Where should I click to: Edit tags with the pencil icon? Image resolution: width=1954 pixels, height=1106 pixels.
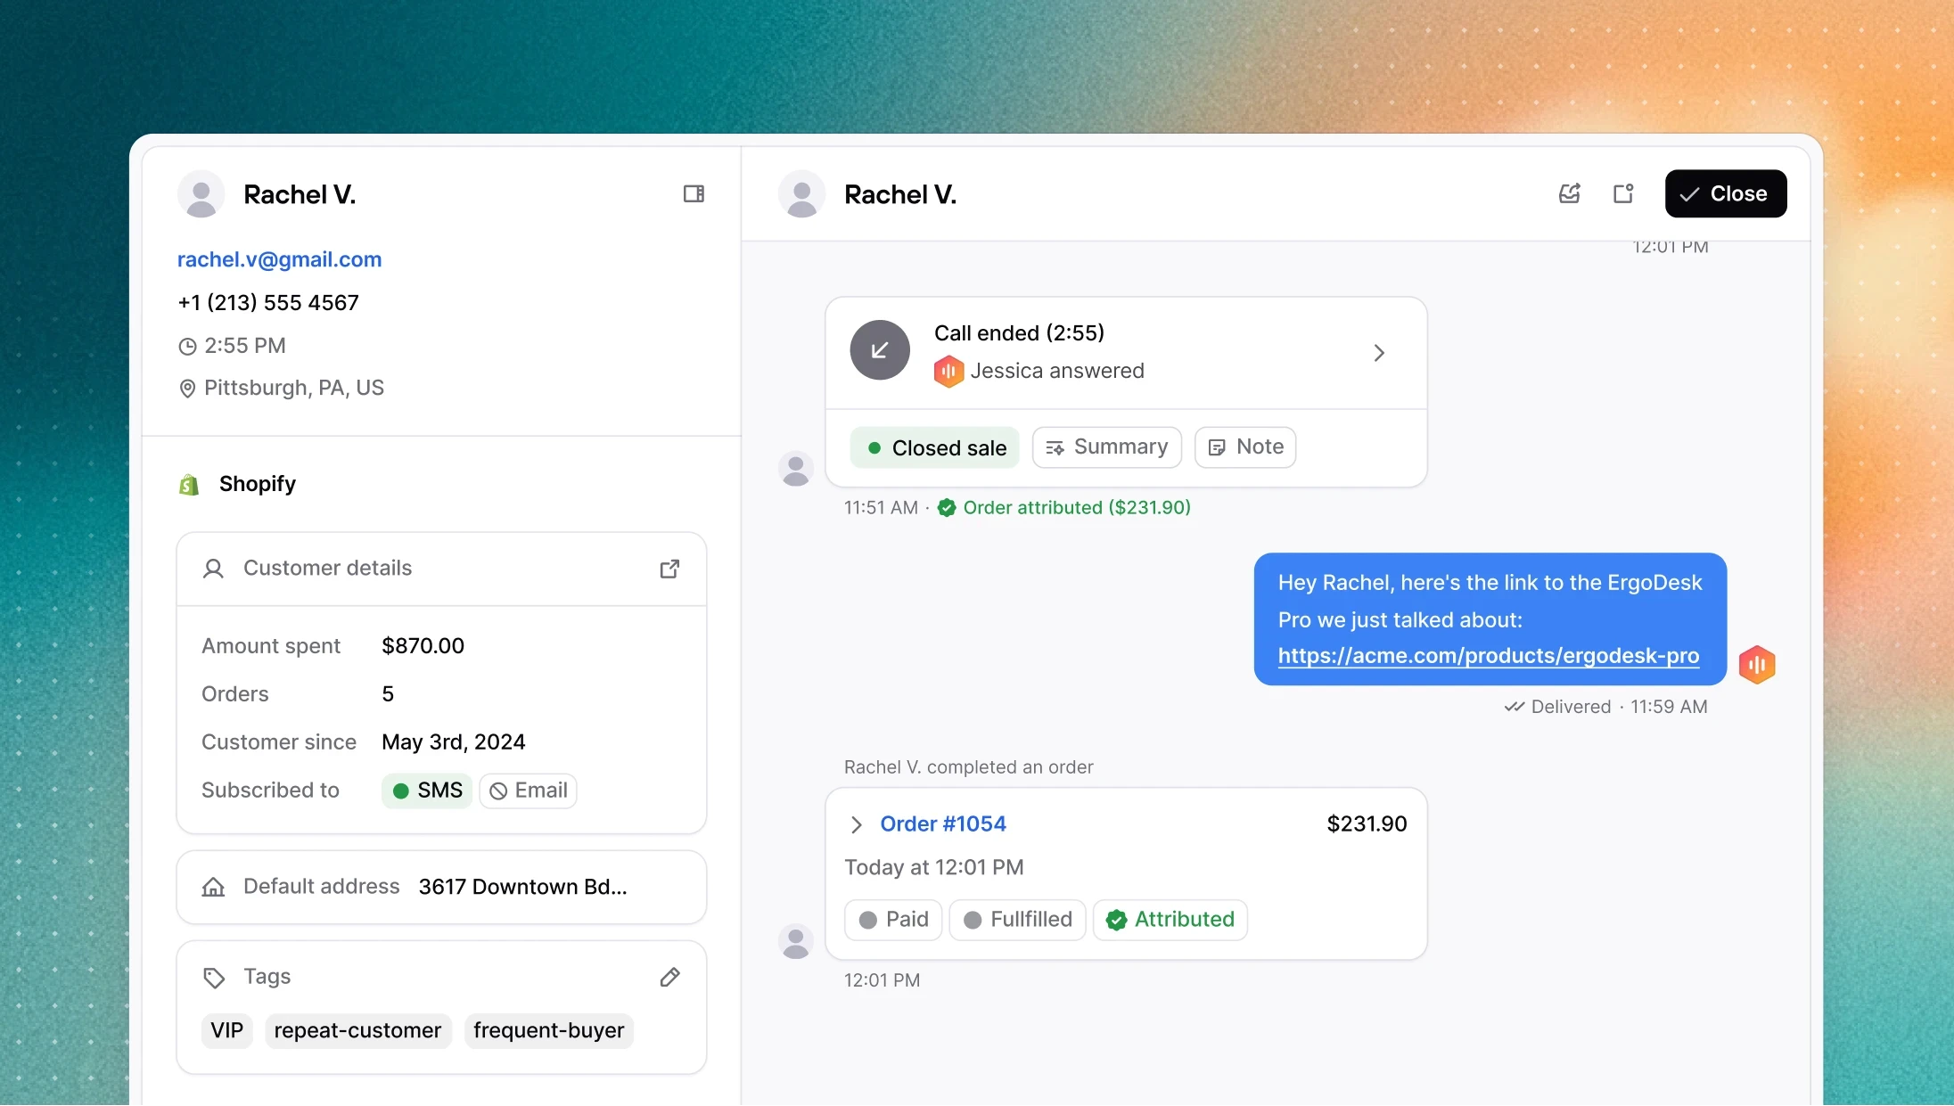669,978
